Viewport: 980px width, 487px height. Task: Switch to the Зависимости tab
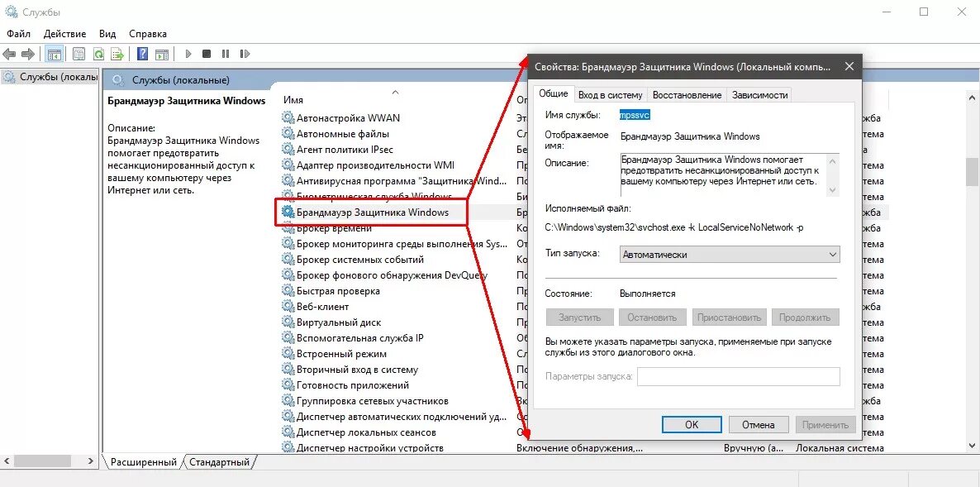tap(759, 95)
